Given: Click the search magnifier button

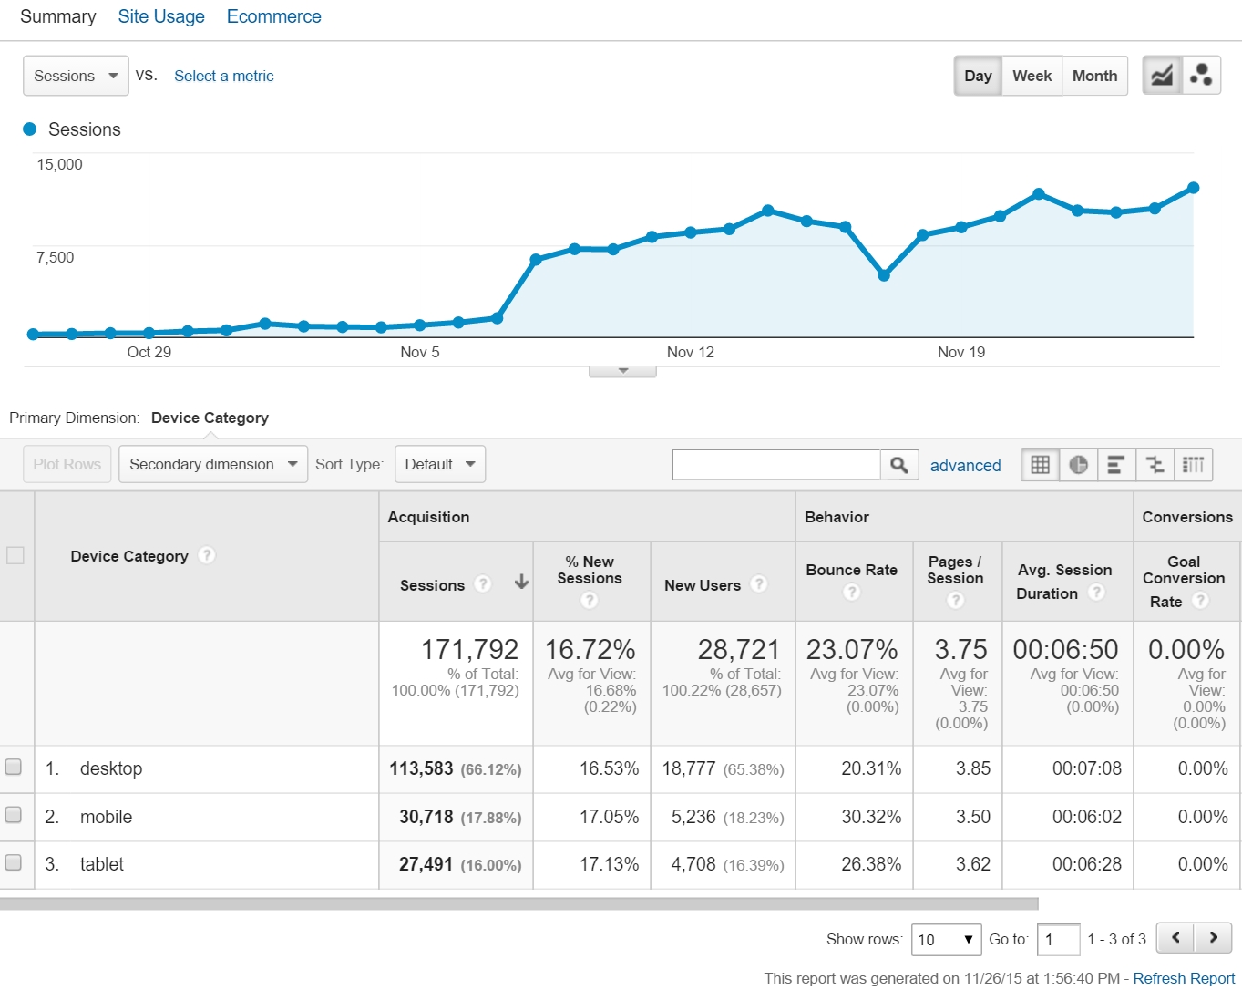Looking at the screenshot, I should coord(898,465).
